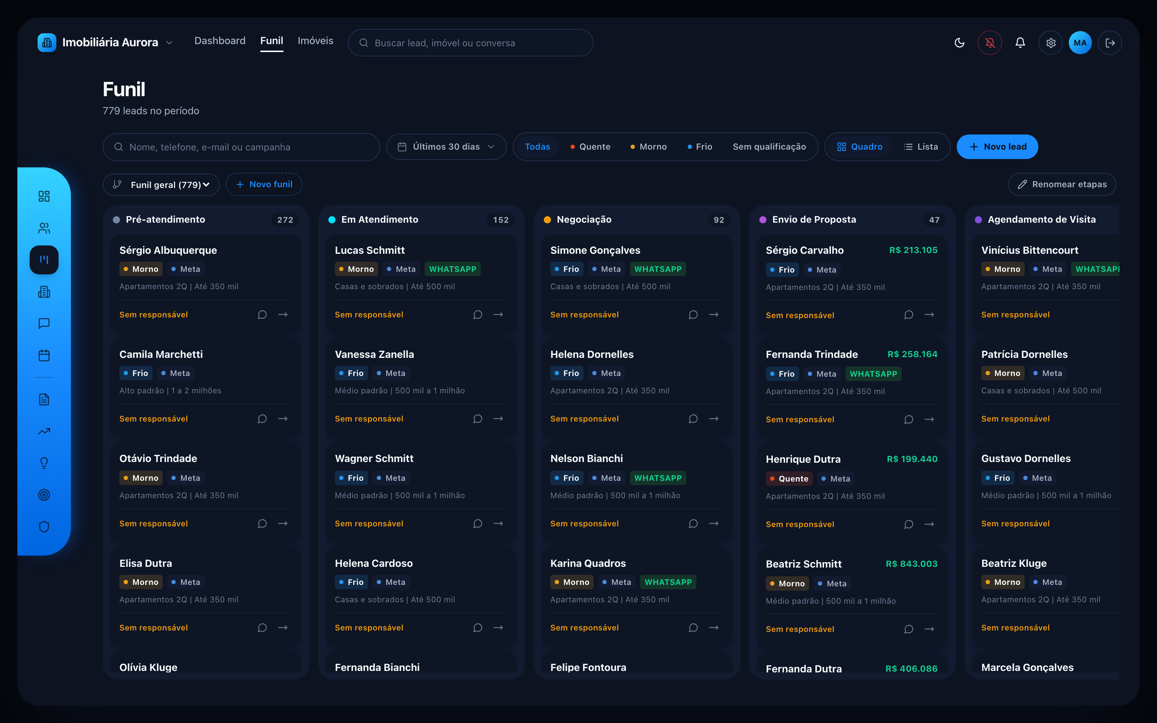
Task: Open properties building icon in sidebar
Action: click(x=44, y=292)
